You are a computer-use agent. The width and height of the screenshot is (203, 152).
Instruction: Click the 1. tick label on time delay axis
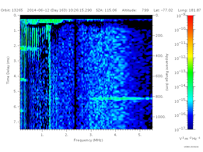[15, 30]
